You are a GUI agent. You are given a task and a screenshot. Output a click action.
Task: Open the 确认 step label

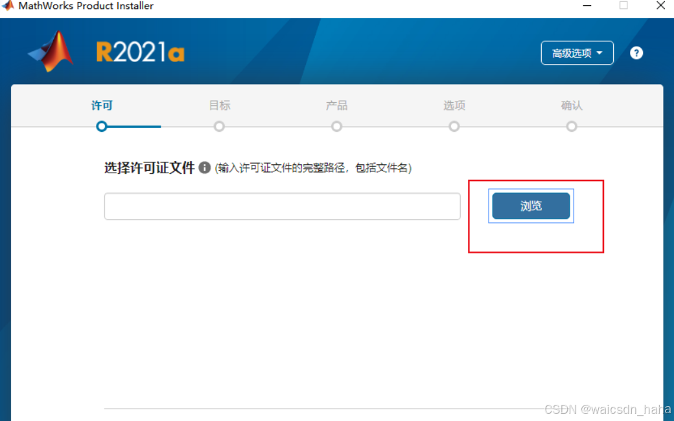[x=572, y=105]
